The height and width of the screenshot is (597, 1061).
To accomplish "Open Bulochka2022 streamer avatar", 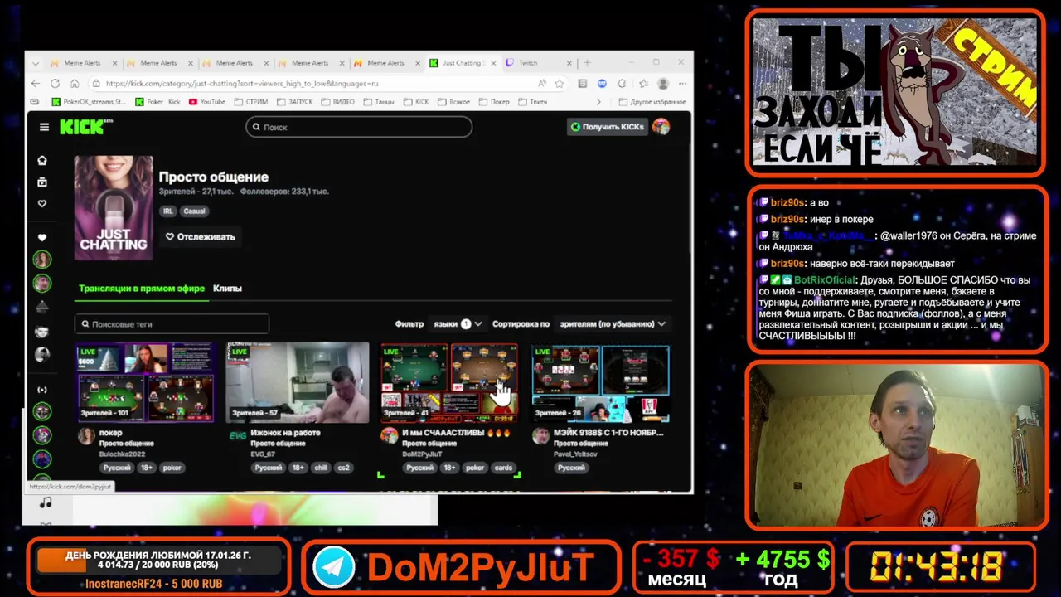I will 86,436.
